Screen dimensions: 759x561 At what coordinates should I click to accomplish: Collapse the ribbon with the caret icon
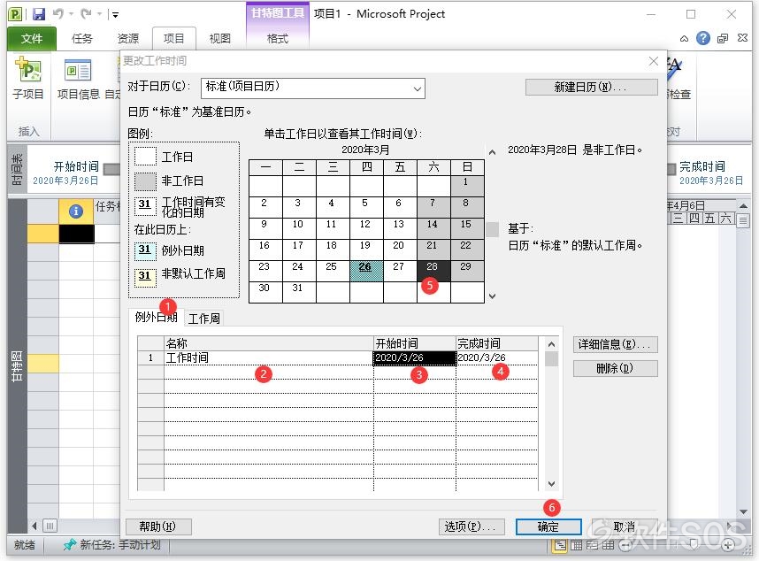[x=684, y=38]
